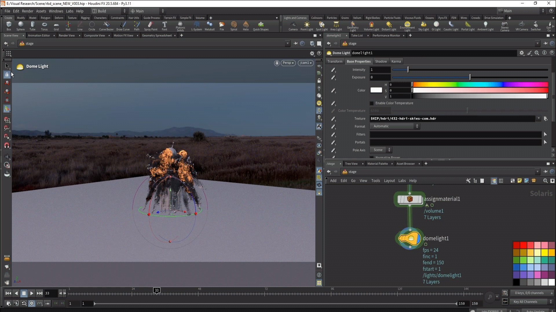
Task: Switch to the Shadow tab
Action: pos(381,62)
